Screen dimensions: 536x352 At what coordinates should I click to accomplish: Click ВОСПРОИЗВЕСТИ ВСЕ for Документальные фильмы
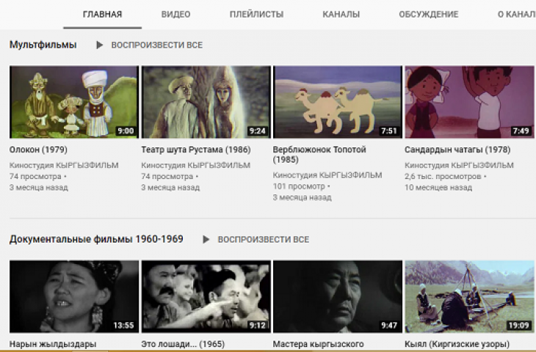tap(263, 239)
